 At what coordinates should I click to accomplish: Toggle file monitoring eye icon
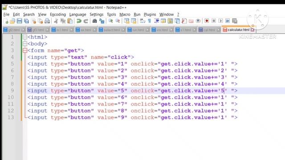(x=198, y=21)
